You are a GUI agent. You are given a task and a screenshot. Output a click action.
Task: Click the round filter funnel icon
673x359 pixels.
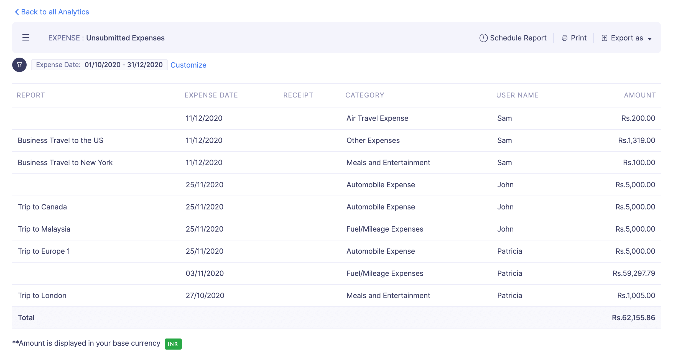click(19, 65)
